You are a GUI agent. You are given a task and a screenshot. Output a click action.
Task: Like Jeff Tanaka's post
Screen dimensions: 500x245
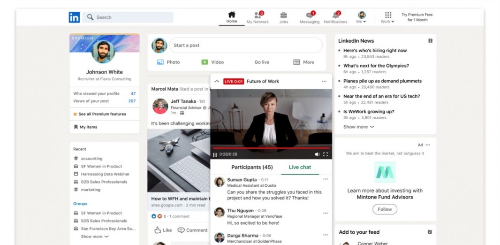(x=163, y=230)
